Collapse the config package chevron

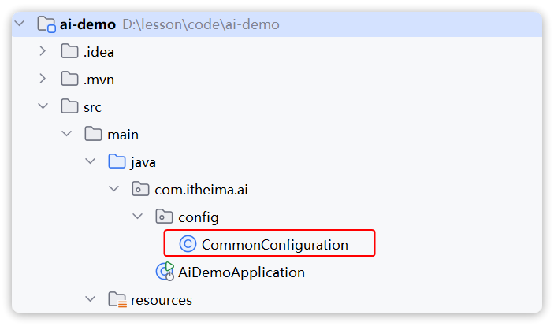coord(137,216)
